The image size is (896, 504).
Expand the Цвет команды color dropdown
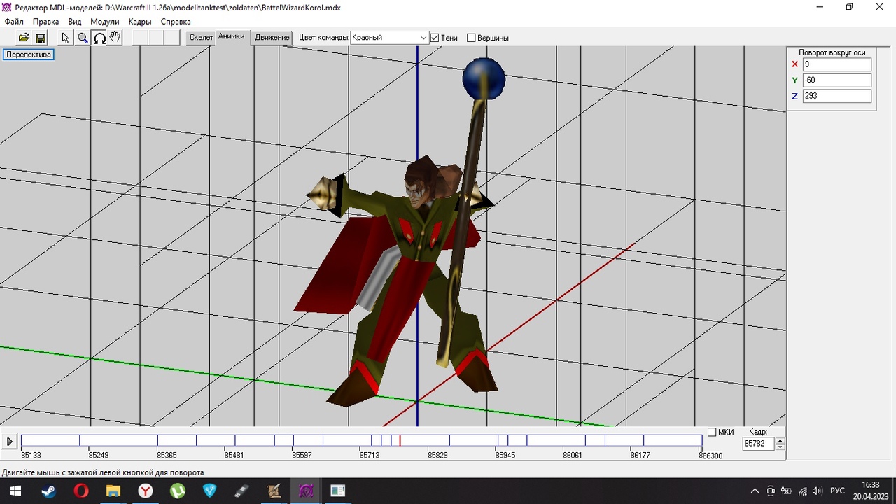[423, 38]
